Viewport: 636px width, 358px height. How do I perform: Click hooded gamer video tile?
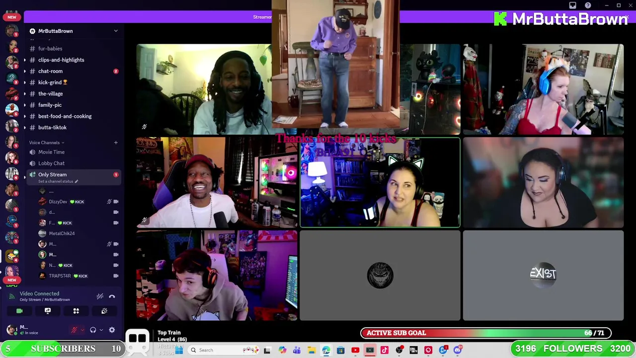[x=217, y=275]
